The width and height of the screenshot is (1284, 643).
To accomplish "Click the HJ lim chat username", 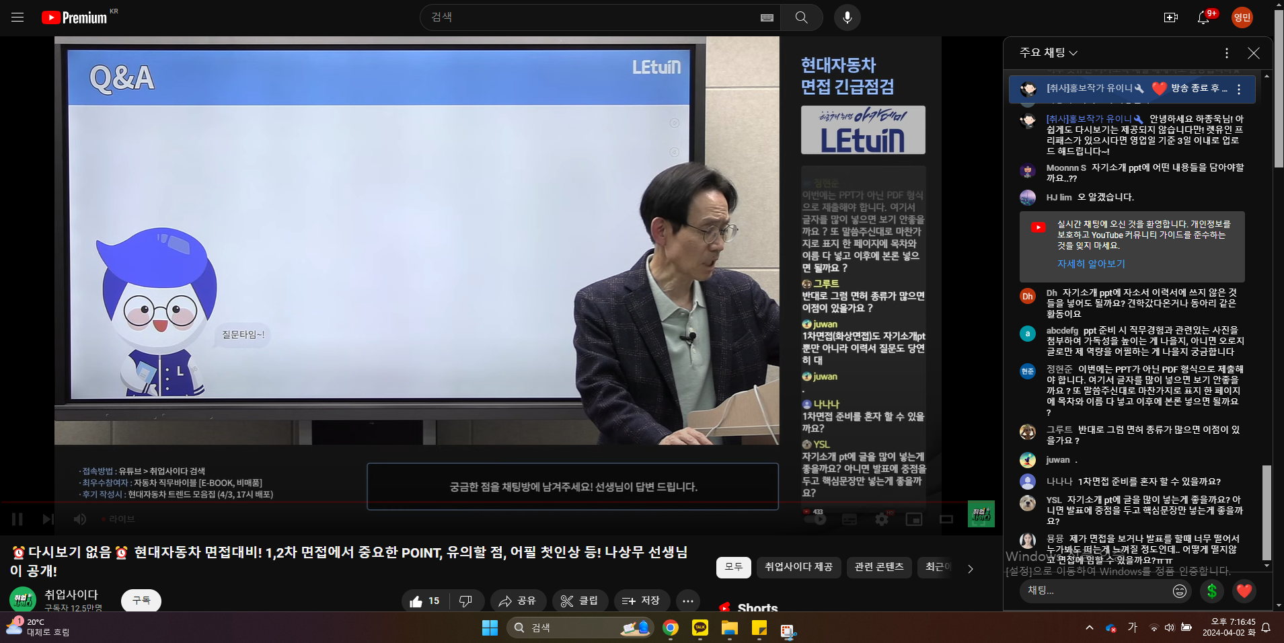I will 1059,197.
